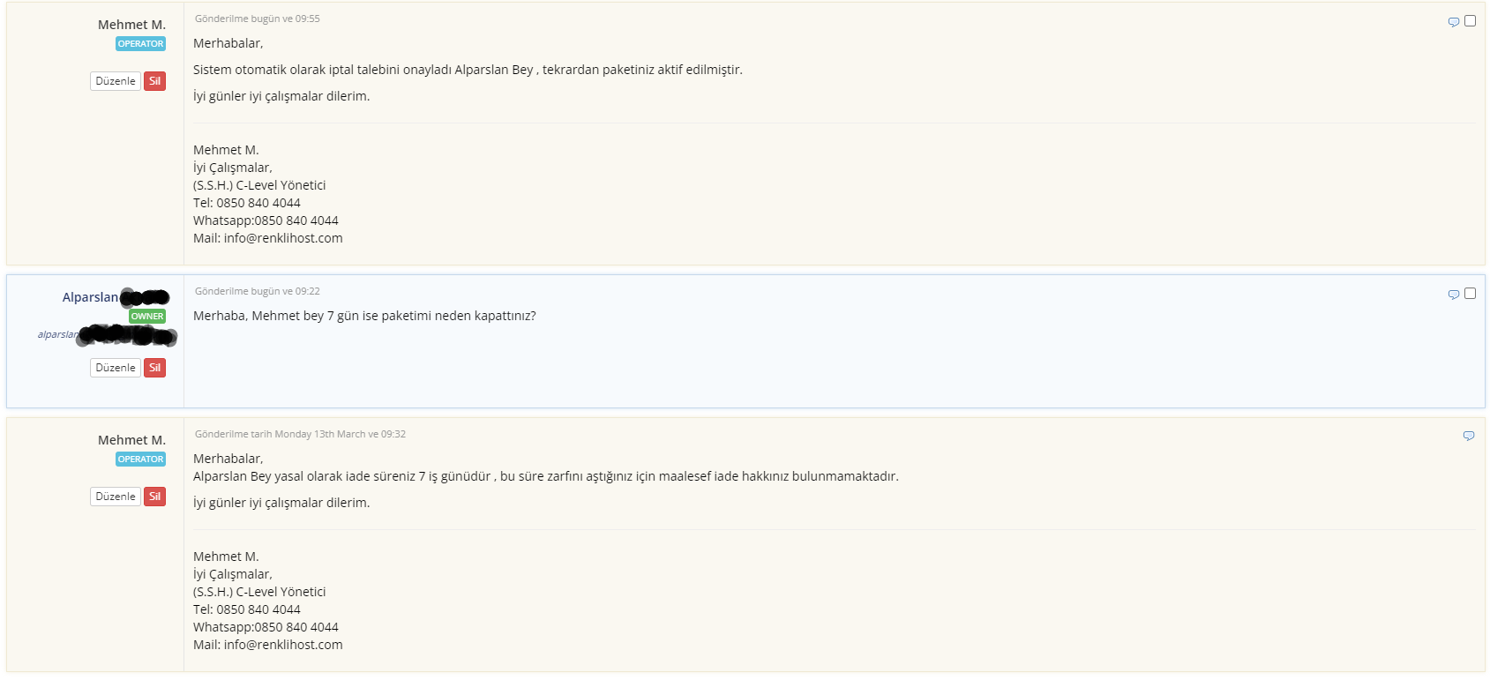1490x680 pixels.
Task: Open the Alparslan owner name link
Action: [116, 297]
